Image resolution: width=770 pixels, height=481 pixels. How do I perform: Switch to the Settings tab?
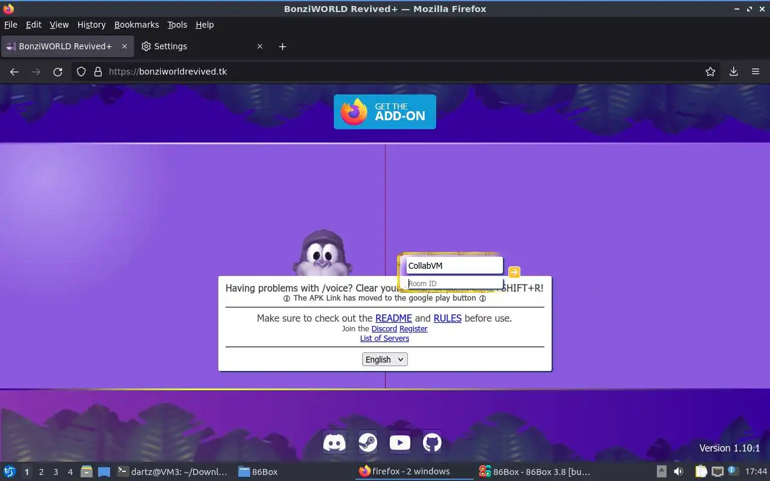point(203,46)
